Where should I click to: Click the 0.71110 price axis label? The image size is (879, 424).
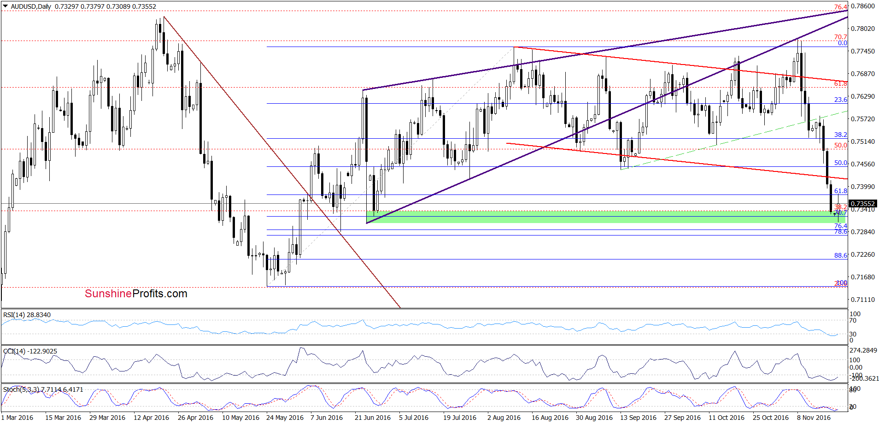click(x=862, y=300)
